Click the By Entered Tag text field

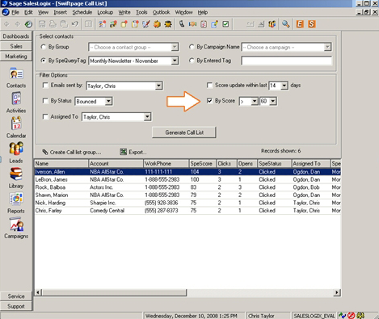click(x=287, y=61)
